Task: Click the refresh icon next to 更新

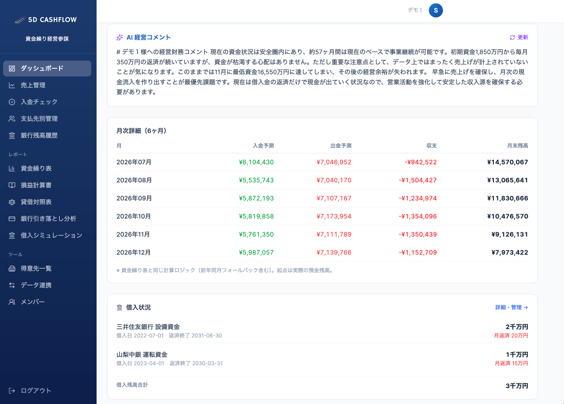Action: [512, 37]
